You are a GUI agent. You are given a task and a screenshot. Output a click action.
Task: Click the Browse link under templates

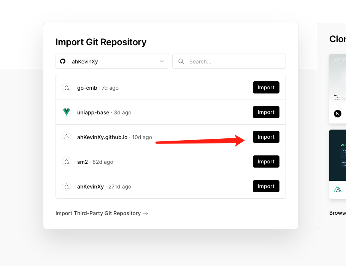click(338, 213)
